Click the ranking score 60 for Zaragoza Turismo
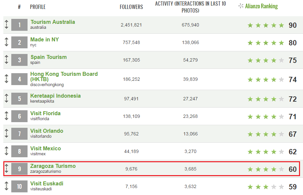The image size is (303, 195). pos(293,169)
